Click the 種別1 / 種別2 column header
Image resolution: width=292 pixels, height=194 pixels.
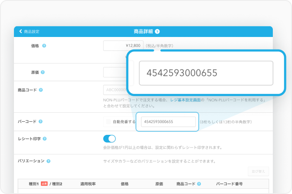coord(45,184)
